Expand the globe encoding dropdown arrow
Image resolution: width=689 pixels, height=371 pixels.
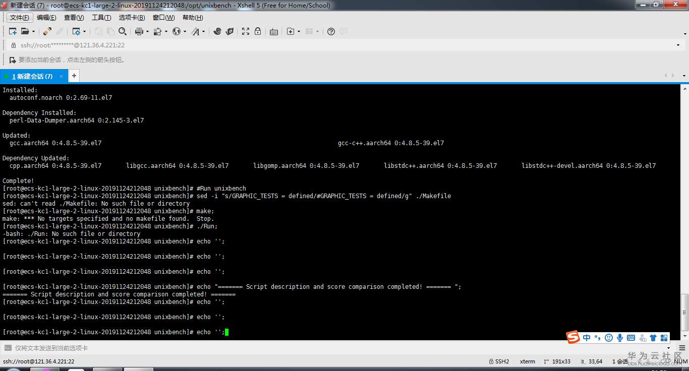[x=185, y=31]
